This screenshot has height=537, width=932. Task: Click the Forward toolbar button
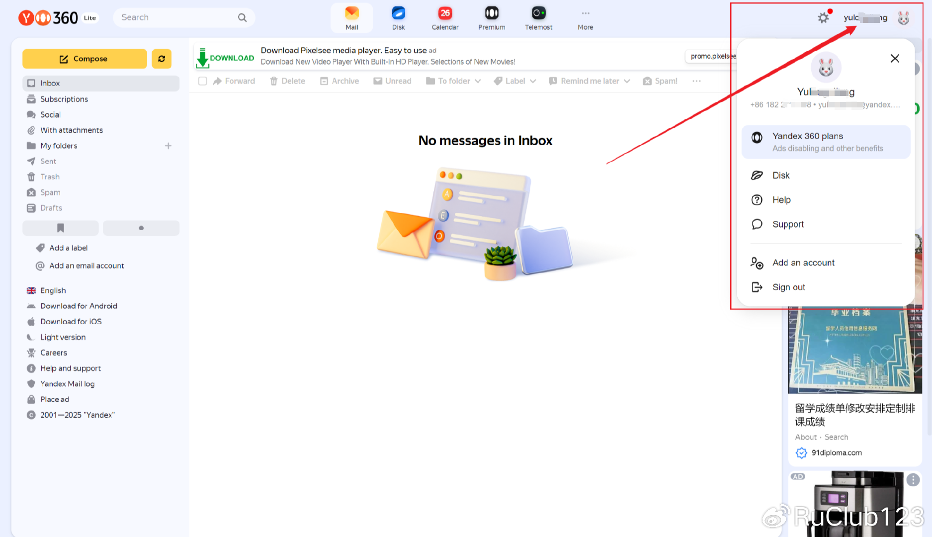point(234,81)
